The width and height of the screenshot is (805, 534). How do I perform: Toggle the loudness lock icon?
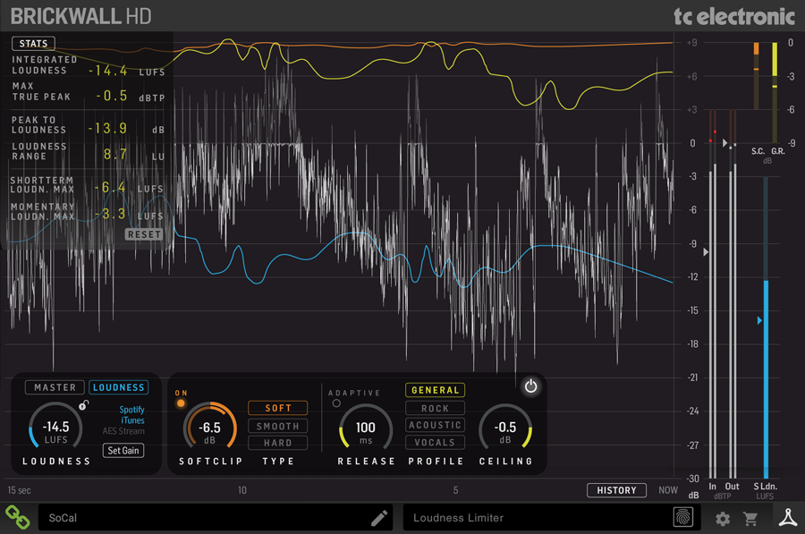tap(83, 405)
